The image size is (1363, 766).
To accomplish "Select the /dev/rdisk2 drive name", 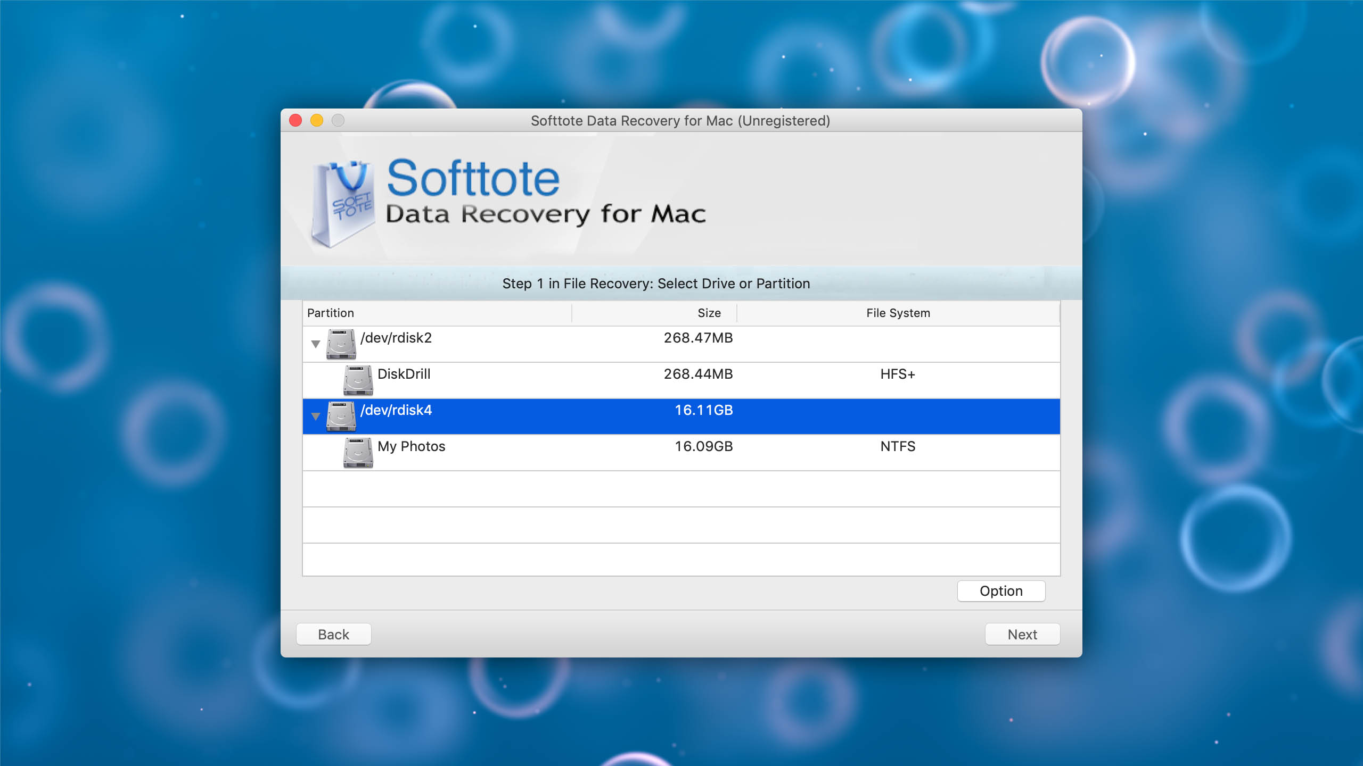I will [x=396, y=338].
